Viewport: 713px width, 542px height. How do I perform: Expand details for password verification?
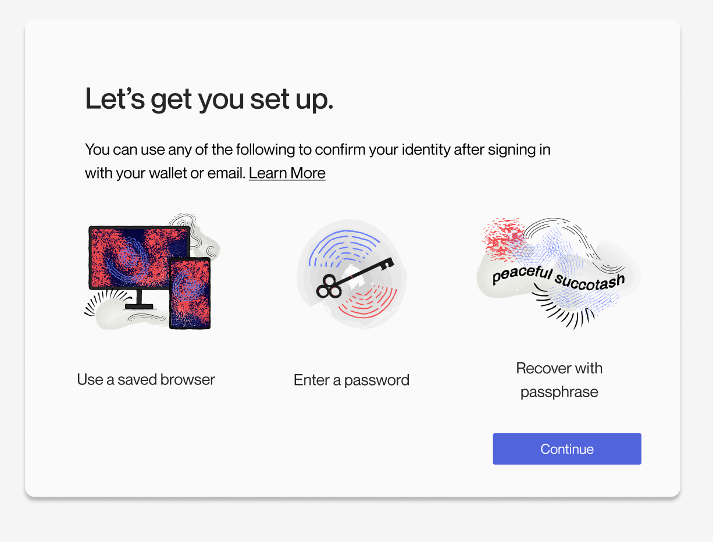click(x=351, y=379)
